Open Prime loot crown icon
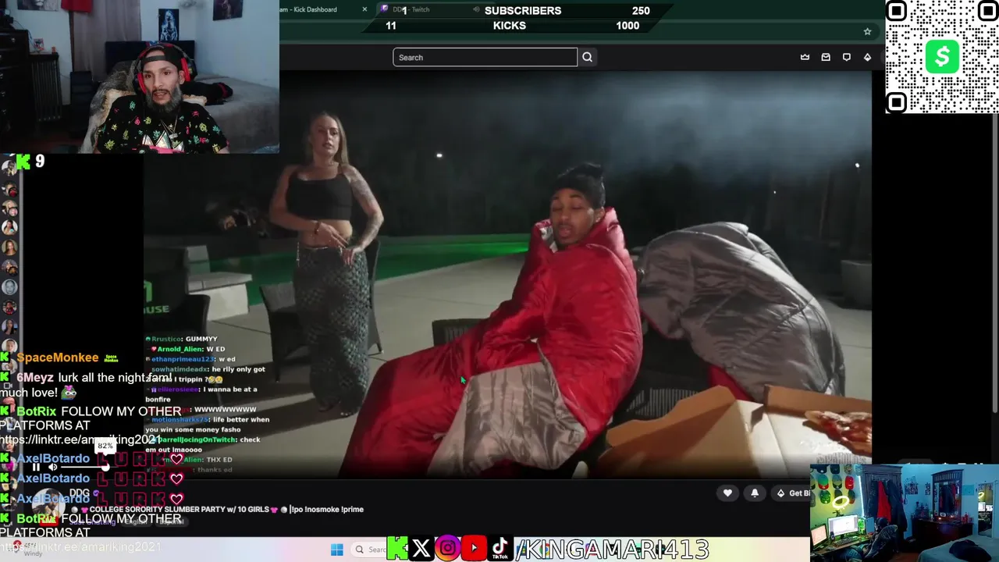The height and width of the screenshot is (562, 999). (805, 57)
